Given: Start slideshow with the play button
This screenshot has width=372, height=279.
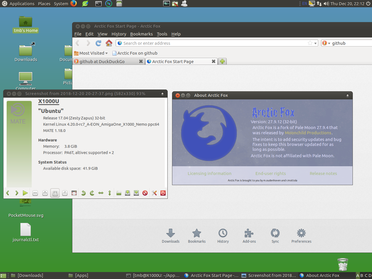Looking at the screenshot, I should click(25, 193).
